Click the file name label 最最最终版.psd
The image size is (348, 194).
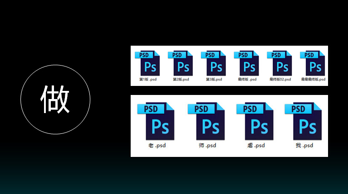tap(313, 79)
